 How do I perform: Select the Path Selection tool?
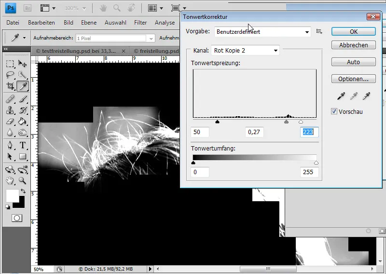pos(10,157)
